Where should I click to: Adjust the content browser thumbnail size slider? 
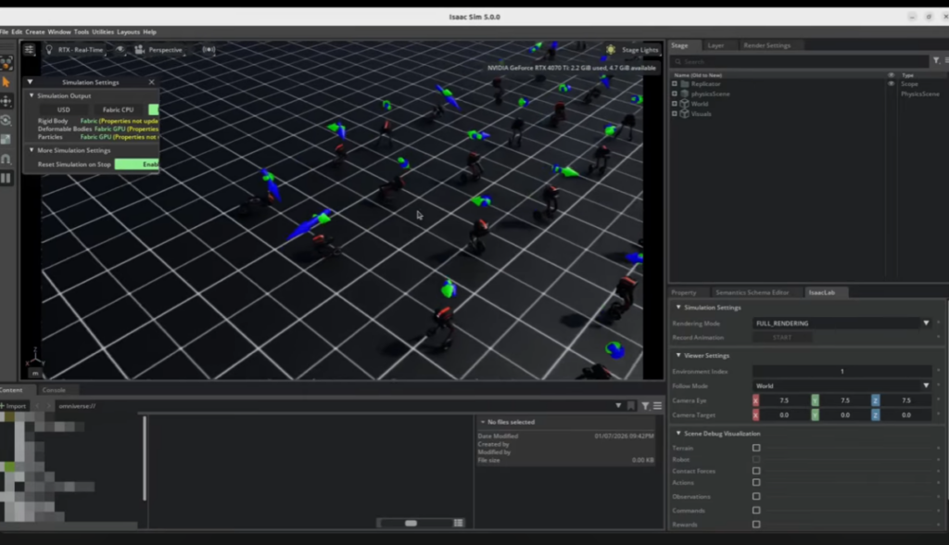coord(411,523)
